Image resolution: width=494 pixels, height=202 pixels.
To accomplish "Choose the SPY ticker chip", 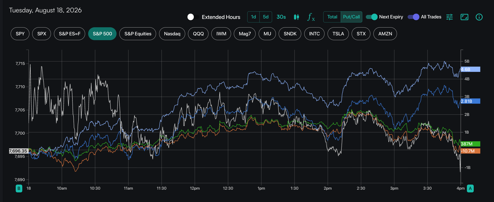I will [20, 34].
